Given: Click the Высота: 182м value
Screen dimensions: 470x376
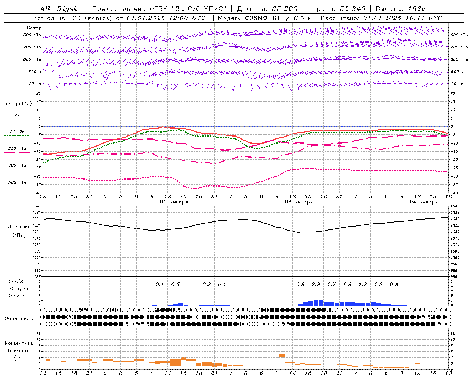Looking at the screenshot, I should point(401,9).
